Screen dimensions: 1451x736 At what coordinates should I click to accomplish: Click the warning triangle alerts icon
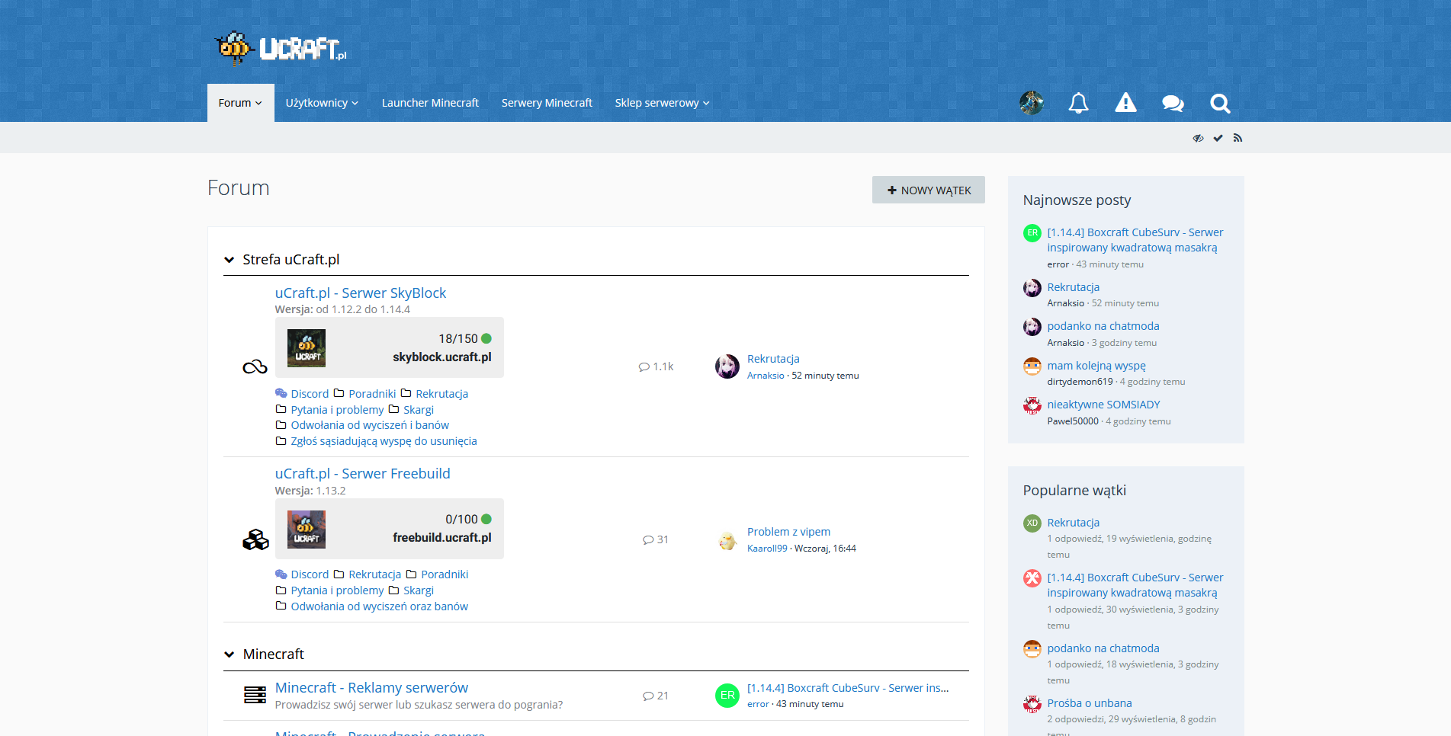pyautogui.click(x=1125, y=103)
